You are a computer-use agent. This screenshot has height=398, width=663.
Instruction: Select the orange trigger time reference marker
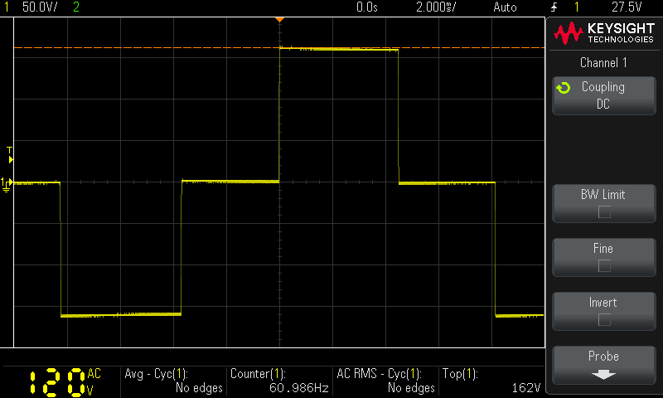[x=280, y=18]
